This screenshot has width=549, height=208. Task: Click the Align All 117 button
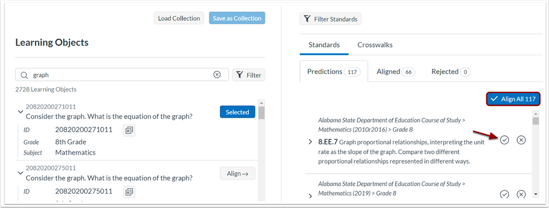[513, 99]
